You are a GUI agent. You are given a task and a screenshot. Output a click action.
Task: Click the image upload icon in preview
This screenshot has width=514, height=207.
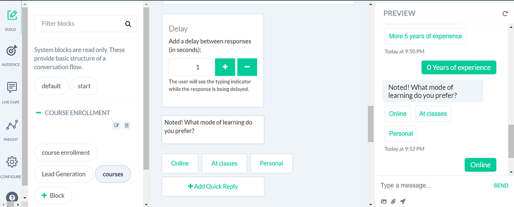tap(383, 201)
